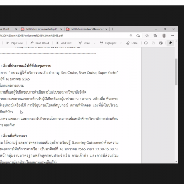This screenshot has height=184, width=184.
Task: Choose the Highlight tool
Action: click(x=108, y=43)
